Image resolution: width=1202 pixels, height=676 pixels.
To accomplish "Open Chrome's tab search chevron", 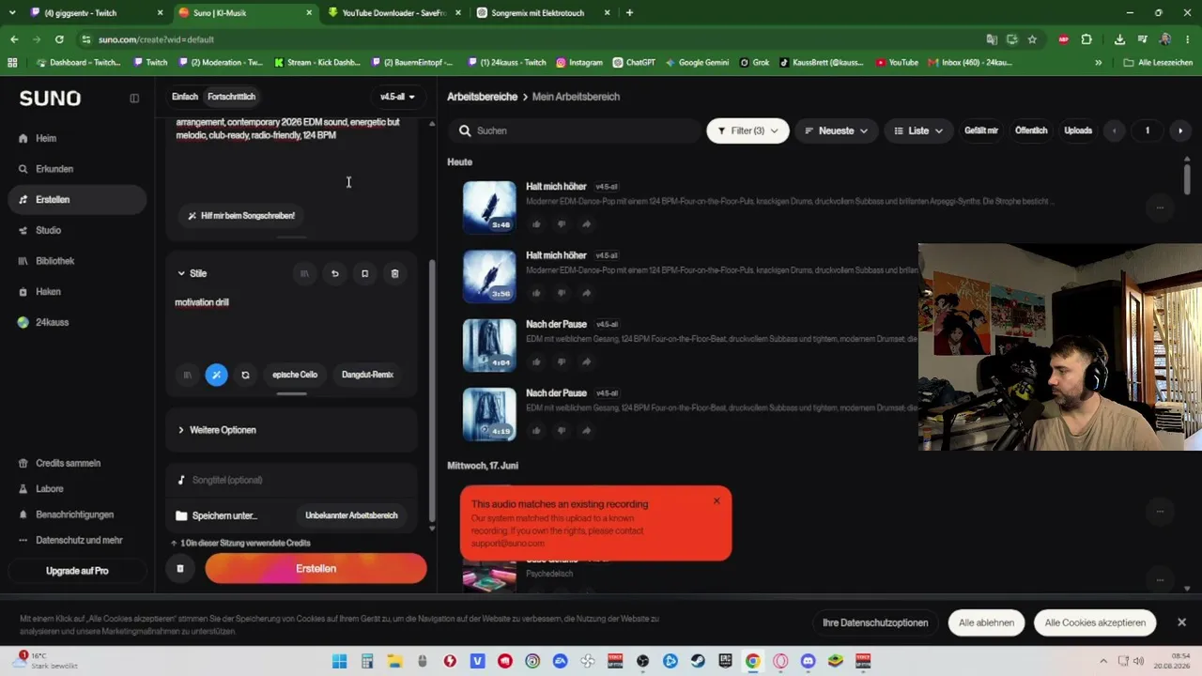I will pos(12,13).
